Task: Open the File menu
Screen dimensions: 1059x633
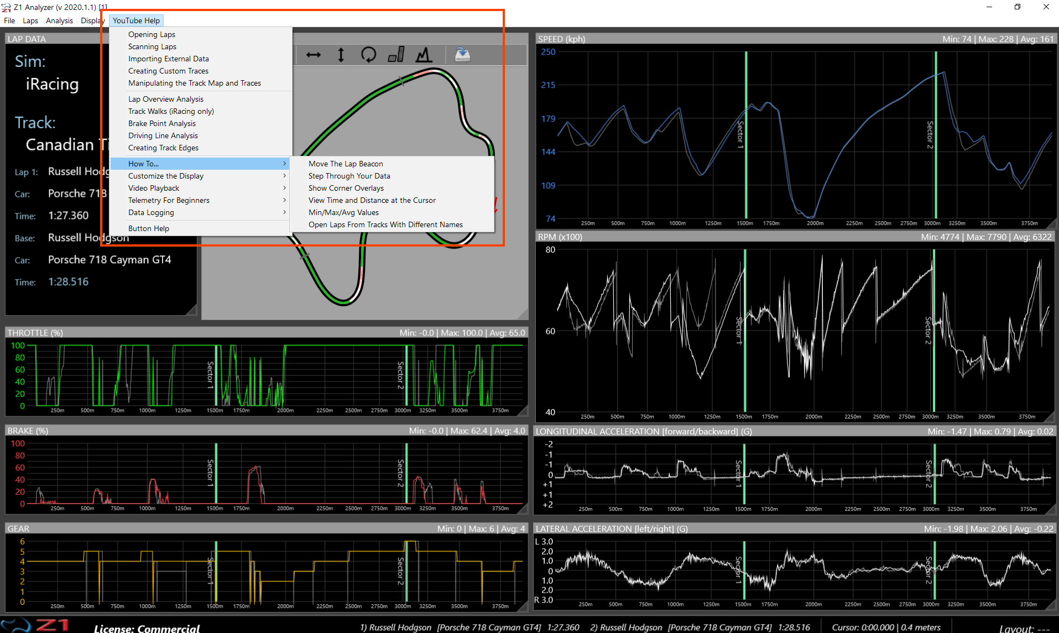Action: [9, 20]
